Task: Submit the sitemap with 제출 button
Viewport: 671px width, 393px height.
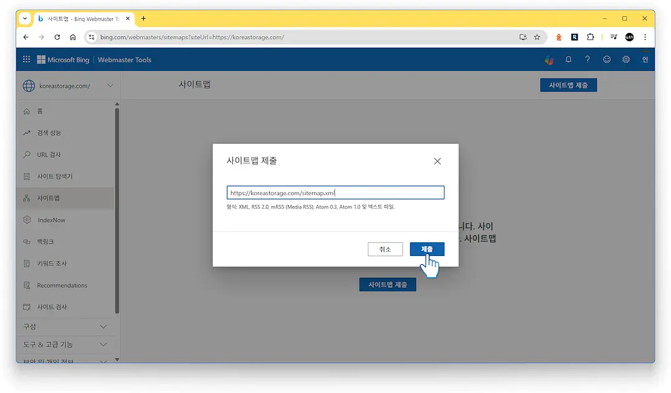Action: tap(427, 249)
